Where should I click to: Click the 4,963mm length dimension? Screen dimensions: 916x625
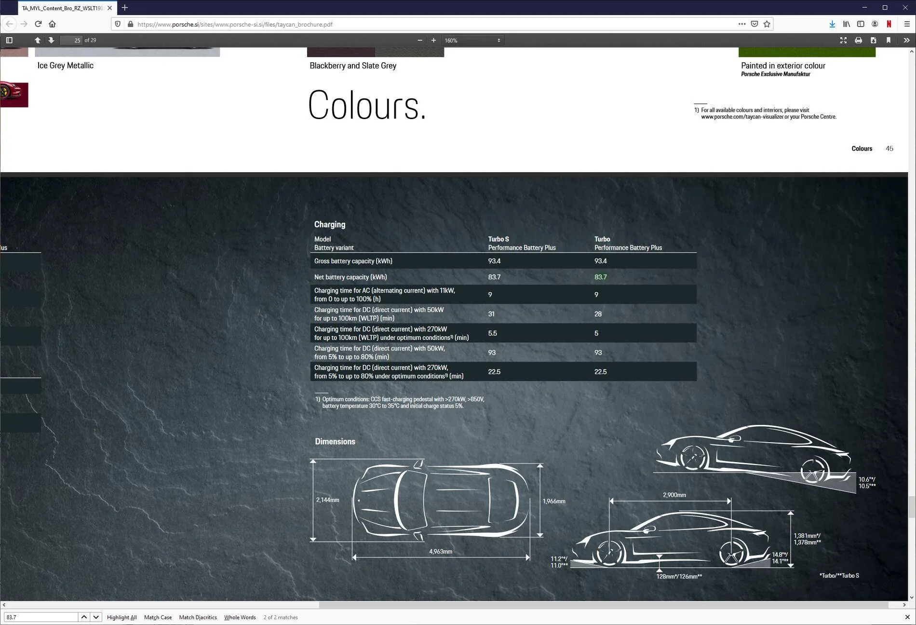tap(441, 551)
